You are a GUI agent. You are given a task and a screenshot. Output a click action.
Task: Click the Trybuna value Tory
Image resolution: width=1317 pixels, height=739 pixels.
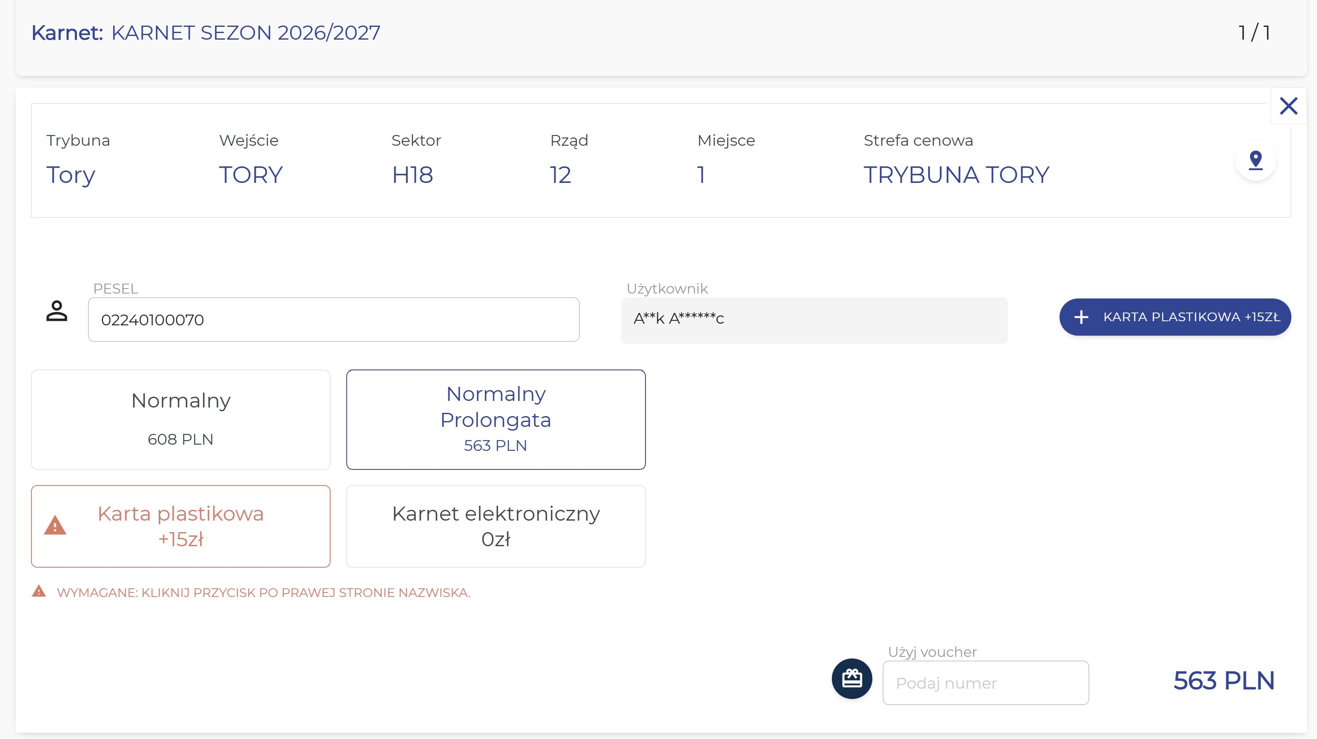[x=71, y=176]
